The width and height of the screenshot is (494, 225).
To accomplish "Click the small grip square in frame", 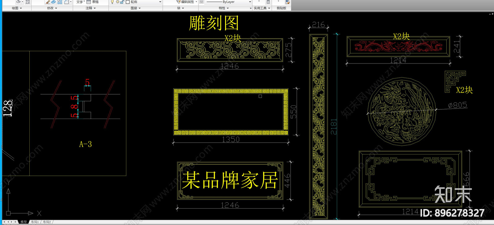I will 260,96.
